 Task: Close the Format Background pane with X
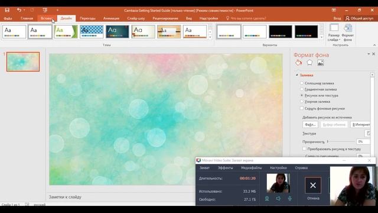coord(373,54)
